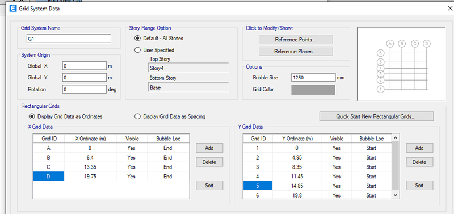
Task: Open the Reference Planes dialog
Action: tap(296, 52)
